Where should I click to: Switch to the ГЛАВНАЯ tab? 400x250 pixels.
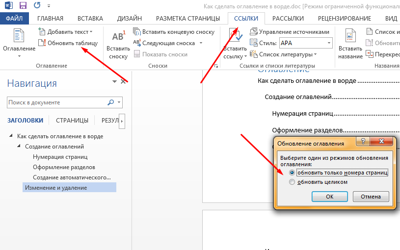tap(50, 18)
